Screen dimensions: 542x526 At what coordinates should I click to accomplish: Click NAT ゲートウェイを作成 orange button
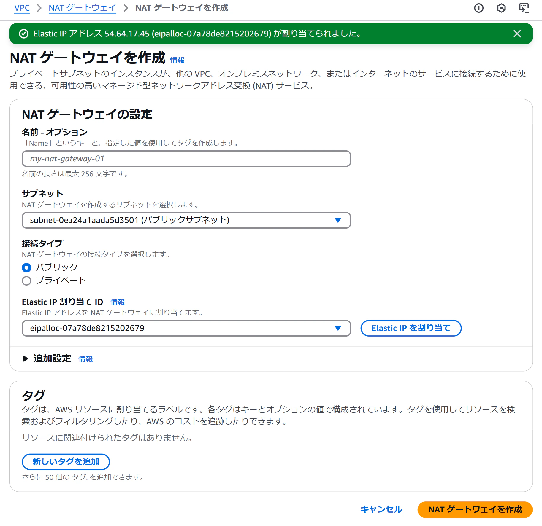pyautogui.click(x=475, y=509)
